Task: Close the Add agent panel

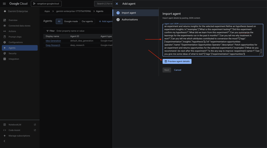Action: (117, 4)
